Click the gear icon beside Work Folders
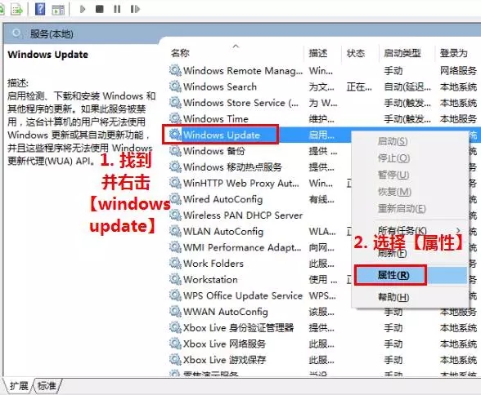 (175, 263)
